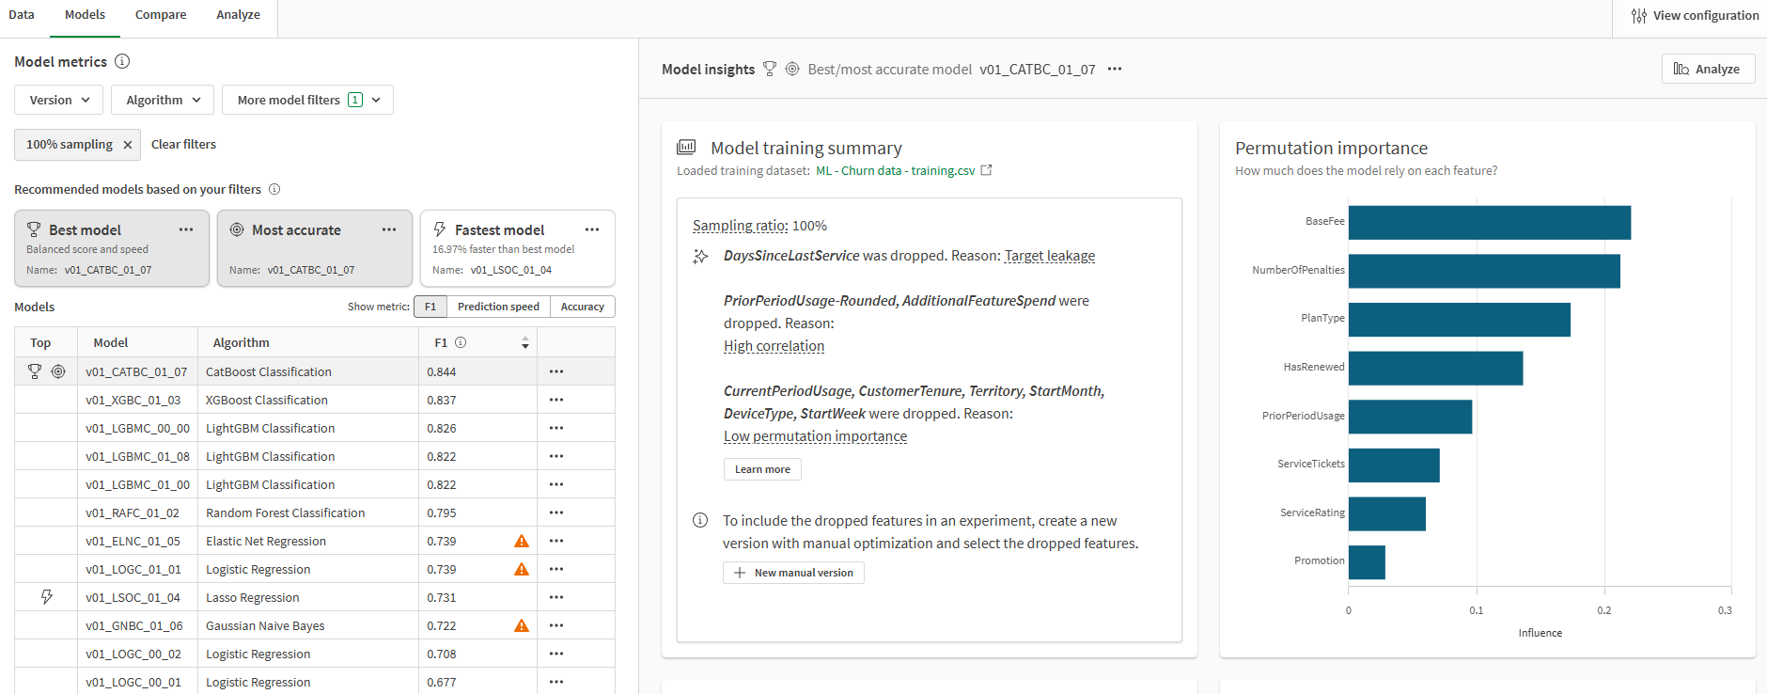Screen dimensions: 1767x694
Task: Switch to the Analyze tab
Action: tap(238, 15)
